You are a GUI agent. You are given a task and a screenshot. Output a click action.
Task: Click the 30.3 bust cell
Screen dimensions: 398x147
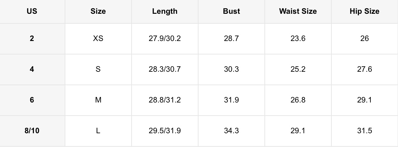tap(231, 69)
